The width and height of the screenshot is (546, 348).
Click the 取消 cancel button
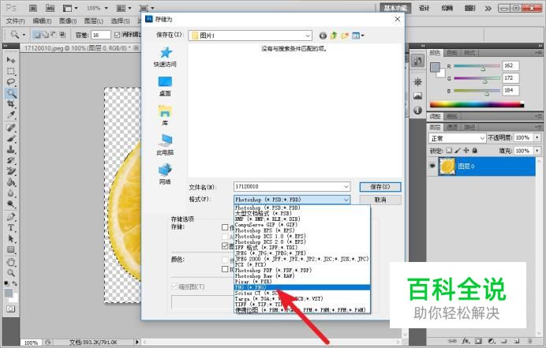point(380,200)
